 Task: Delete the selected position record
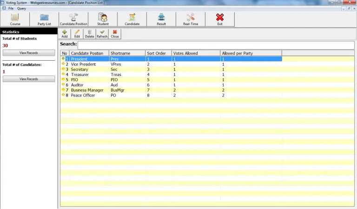click(x=89, y=33)
